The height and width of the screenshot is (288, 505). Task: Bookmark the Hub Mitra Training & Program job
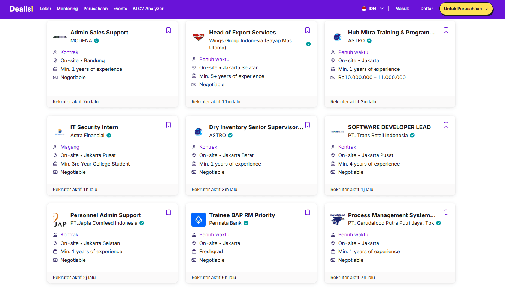pyautogui.click(x=446, y=30)
